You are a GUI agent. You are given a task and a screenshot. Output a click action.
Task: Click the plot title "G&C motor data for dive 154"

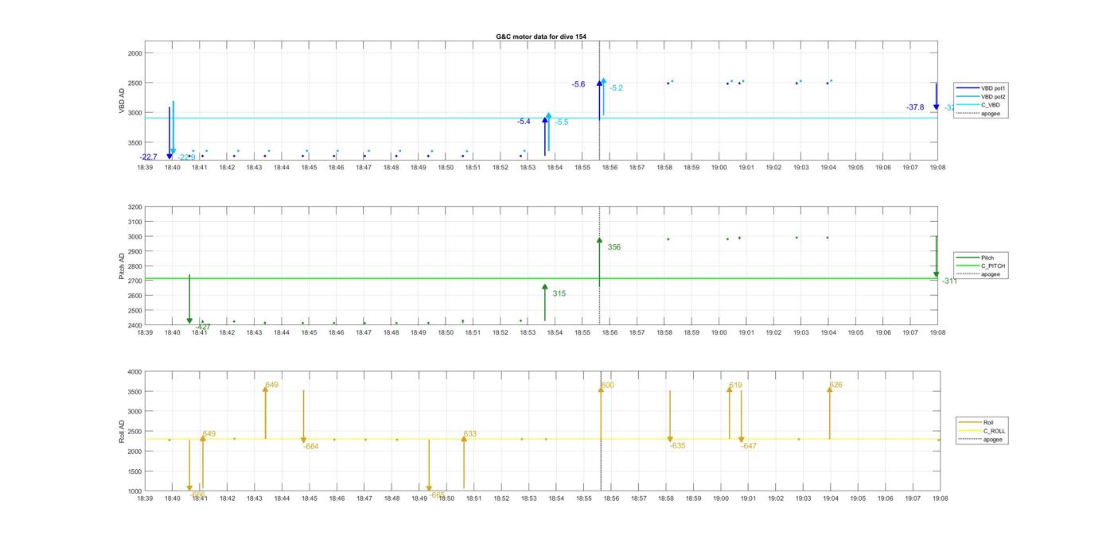(541, 37)
